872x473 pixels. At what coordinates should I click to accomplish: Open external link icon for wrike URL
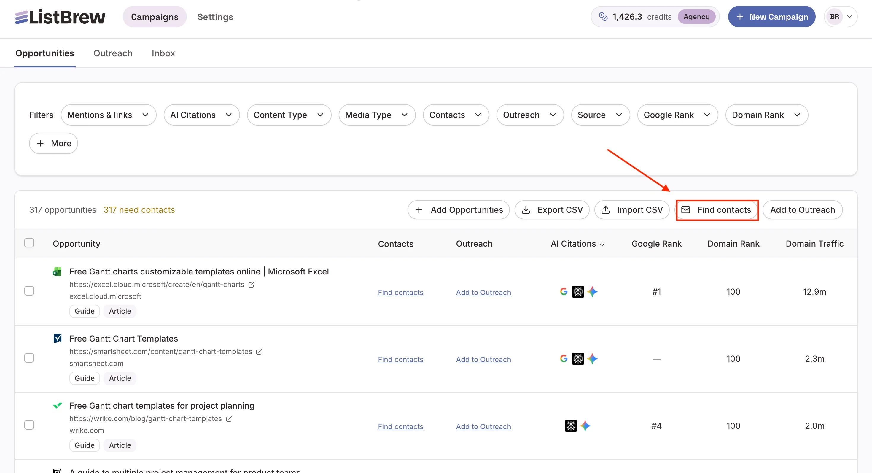(229, 418)
